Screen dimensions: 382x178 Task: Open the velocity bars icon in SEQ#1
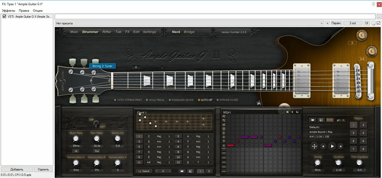[x=297, y=112]
